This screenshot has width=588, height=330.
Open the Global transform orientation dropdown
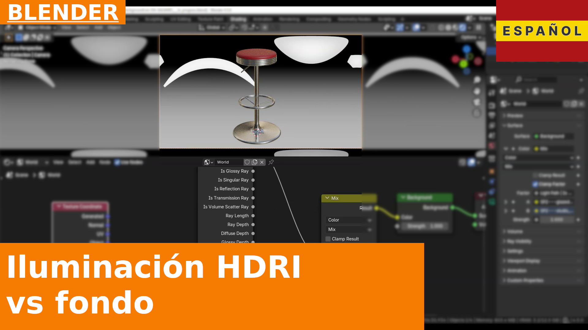point(212,28)
